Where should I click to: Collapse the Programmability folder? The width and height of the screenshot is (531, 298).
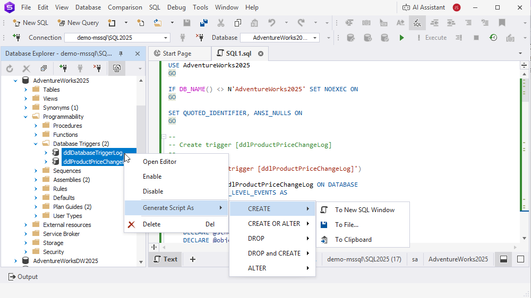(x=25, y=117)
